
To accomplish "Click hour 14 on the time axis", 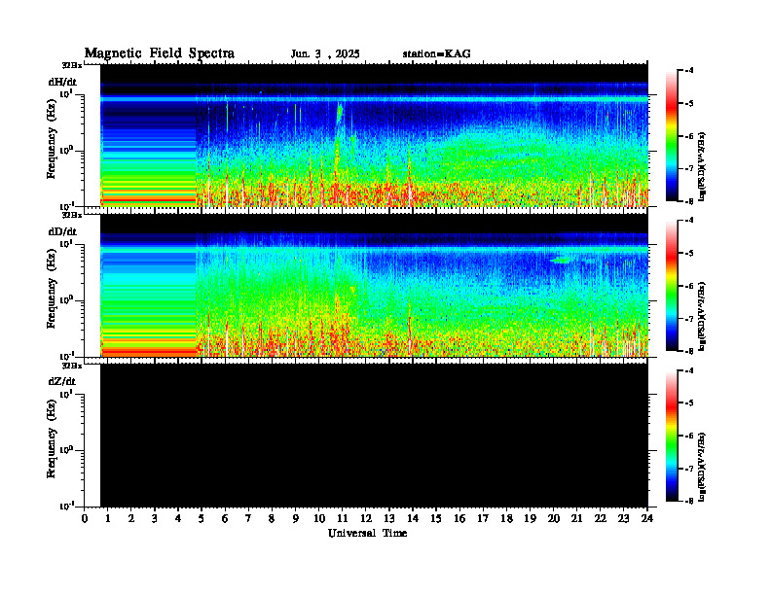I will [413, 519].
